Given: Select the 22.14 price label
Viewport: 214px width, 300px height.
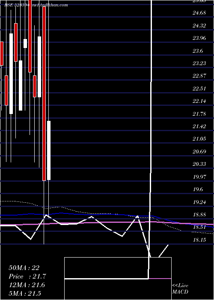Looking at the screenshot, I should (199, 101).
